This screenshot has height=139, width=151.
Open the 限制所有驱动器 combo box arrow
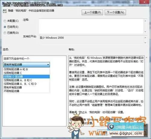pos(48,65)
